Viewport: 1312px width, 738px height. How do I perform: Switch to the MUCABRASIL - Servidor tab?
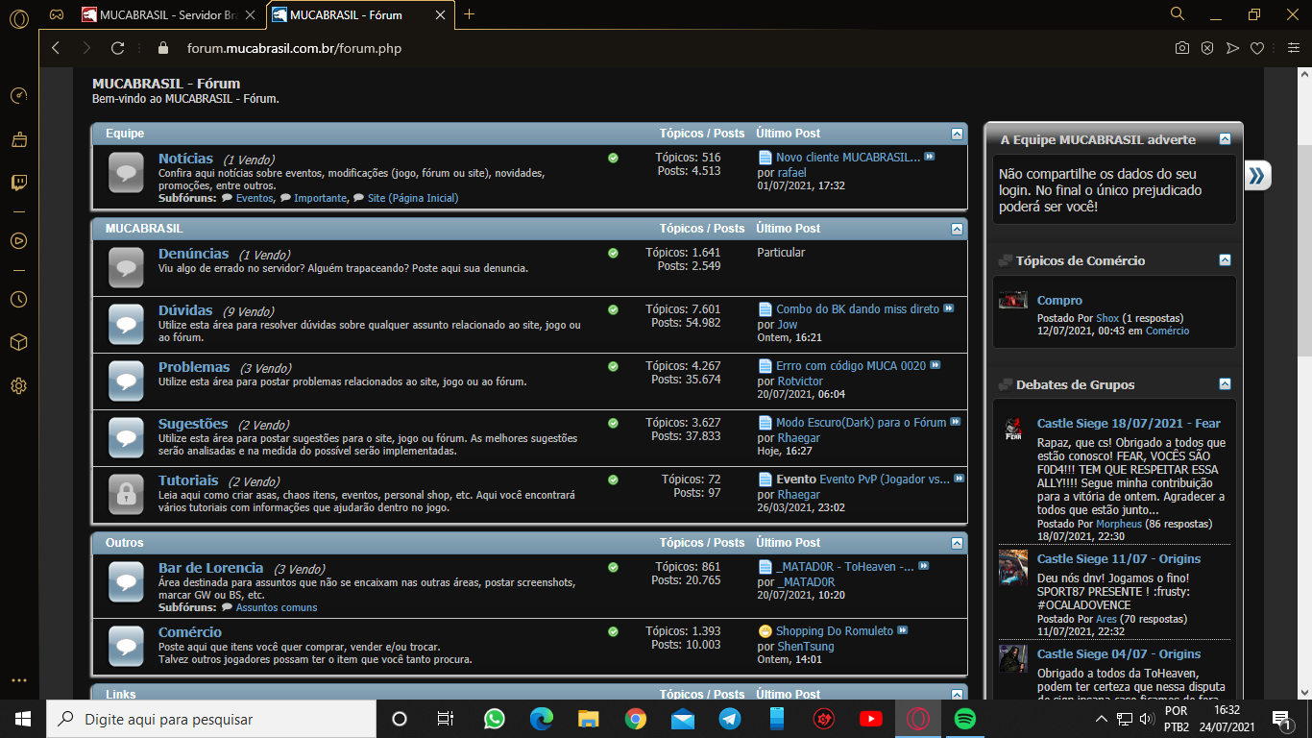coord(168,14)
